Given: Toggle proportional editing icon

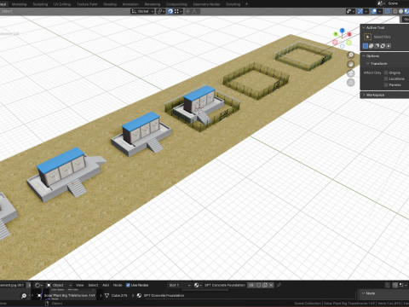Looking at the screenshot, I should tap(187, 11).
